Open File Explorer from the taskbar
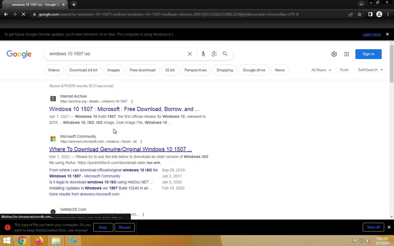 (x=56, y=241)
